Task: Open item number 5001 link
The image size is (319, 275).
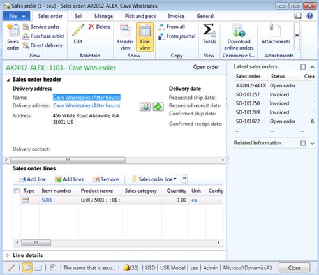Action: coord(47,200)
